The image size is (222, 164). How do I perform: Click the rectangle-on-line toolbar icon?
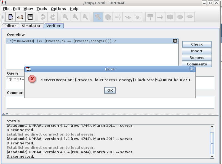point(170,17)
